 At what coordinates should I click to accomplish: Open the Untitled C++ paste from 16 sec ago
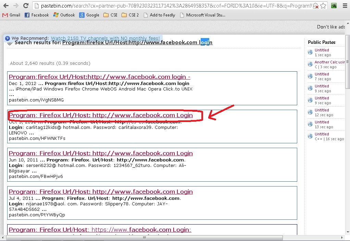point(322,134)
